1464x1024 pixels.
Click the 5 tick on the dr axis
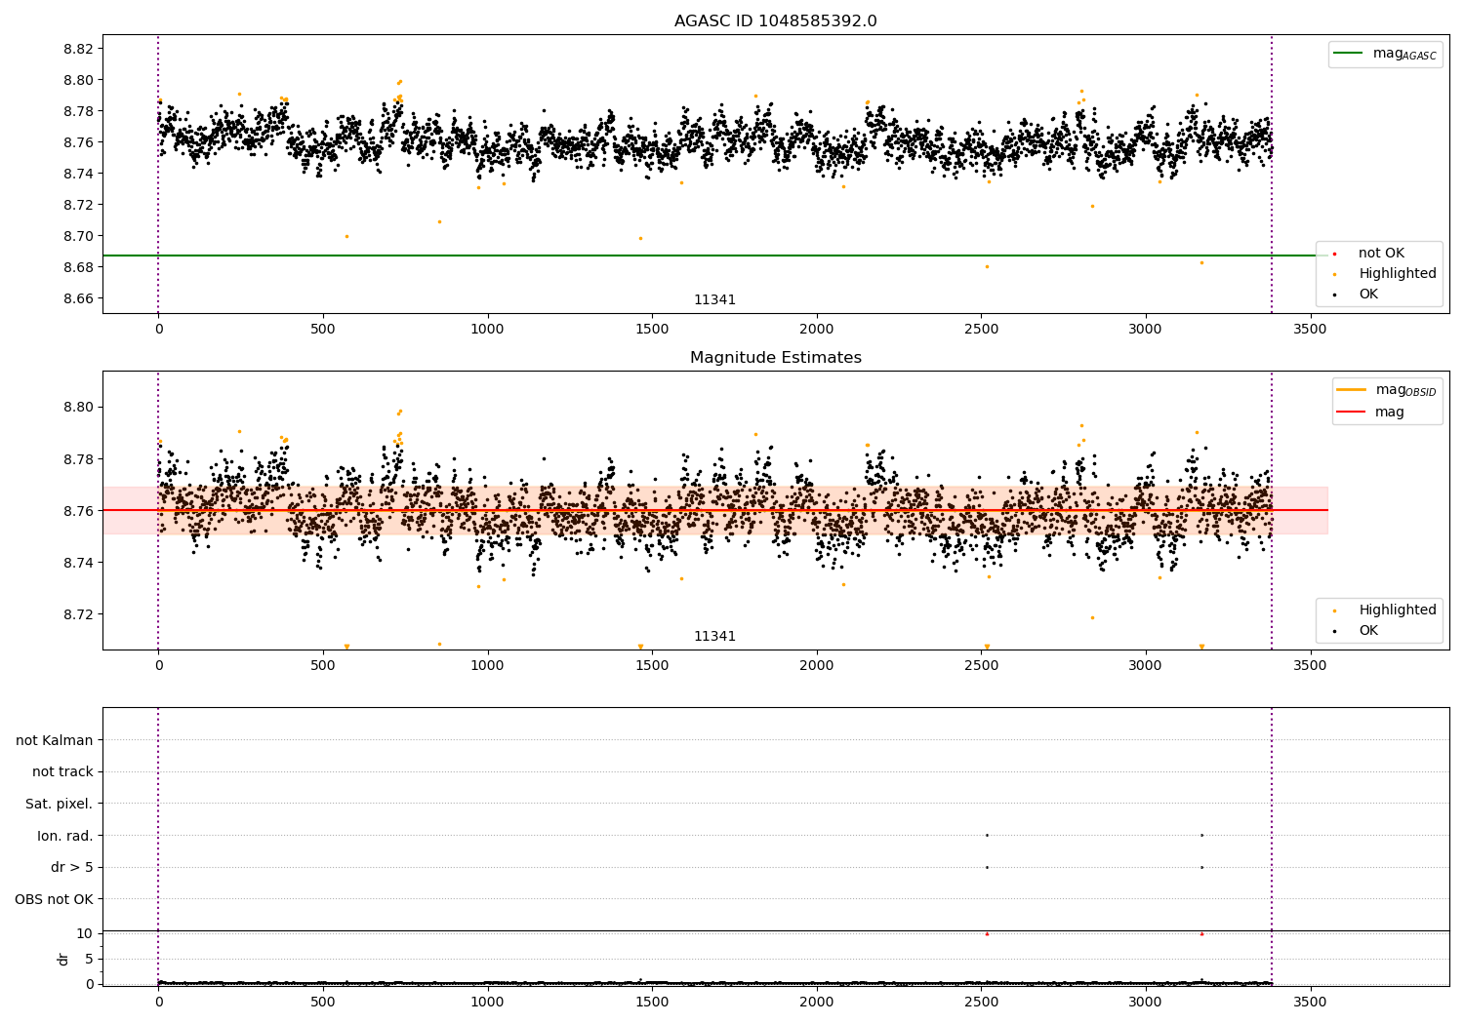(89, 959)
